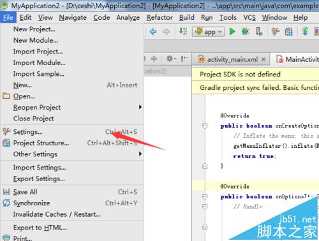Screen dimensions: 319x241
Task: Collapse the onCreateOptionsMenu code fold marker
Action: tap(205, 126)
